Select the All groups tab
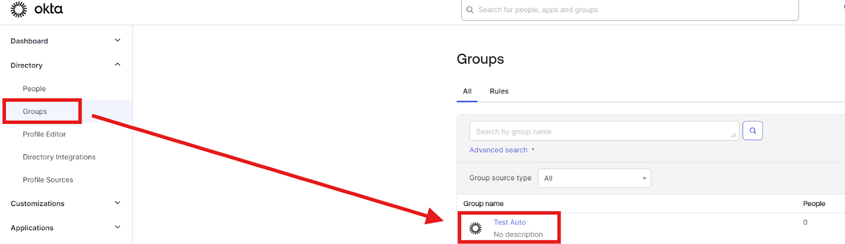 [467, 91]
